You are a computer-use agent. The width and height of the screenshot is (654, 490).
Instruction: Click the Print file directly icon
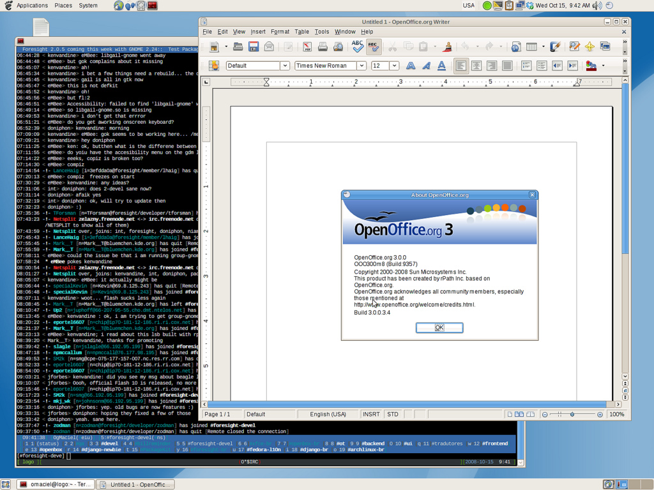(323, 47)
